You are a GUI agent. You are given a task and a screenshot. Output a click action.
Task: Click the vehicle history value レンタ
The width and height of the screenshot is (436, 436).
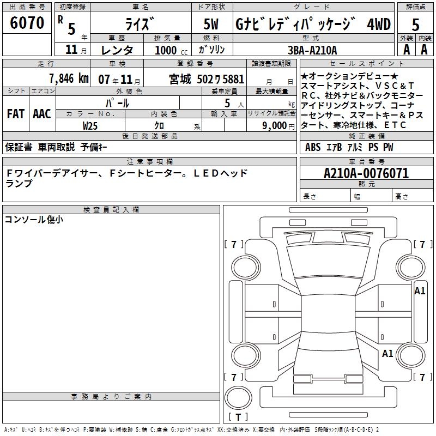click(x=117, y=50)
